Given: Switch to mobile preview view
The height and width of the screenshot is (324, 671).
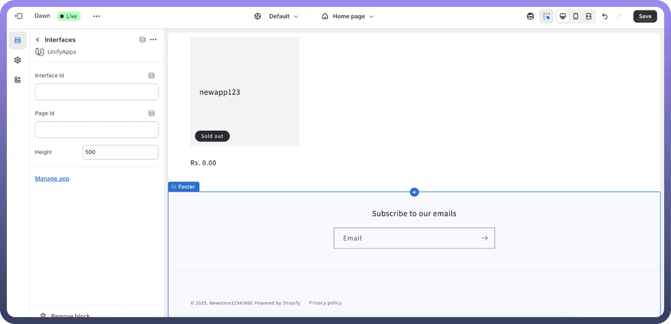Looking at the screenshot, I should [x=575, y=16].
